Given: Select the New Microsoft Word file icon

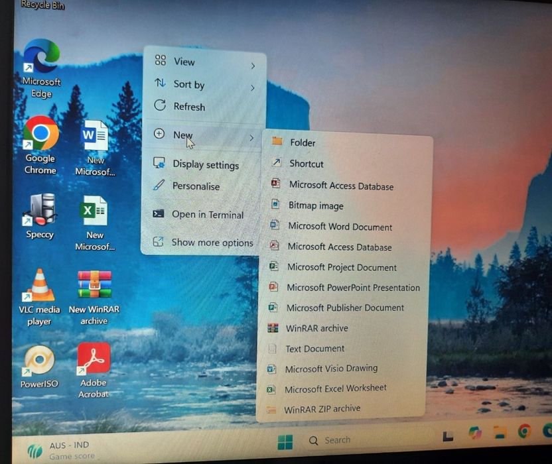Looking at the screenshot, I should point(95,148).
